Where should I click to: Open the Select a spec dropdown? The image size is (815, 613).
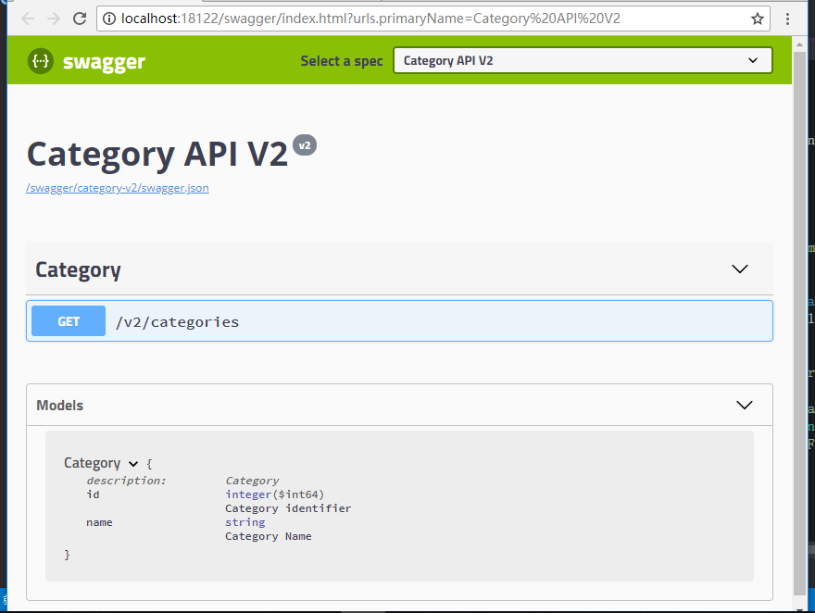click(x=583, y=60)
